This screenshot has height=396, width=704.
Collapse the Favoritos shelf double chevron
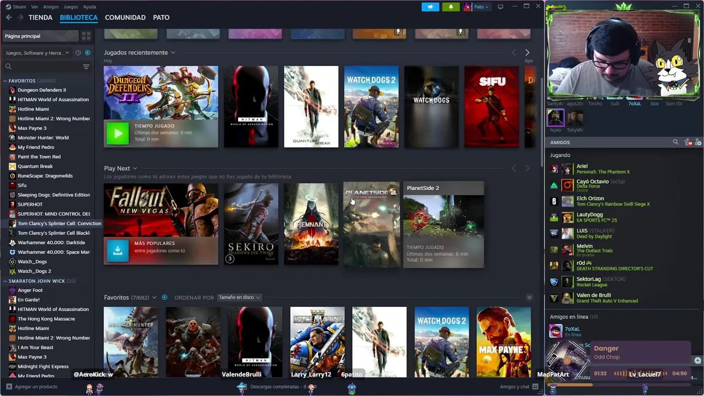(529, 298)
